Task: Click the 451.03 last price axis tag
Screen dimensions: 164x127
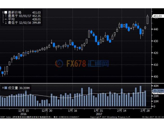Action: (x=157, y=16)
